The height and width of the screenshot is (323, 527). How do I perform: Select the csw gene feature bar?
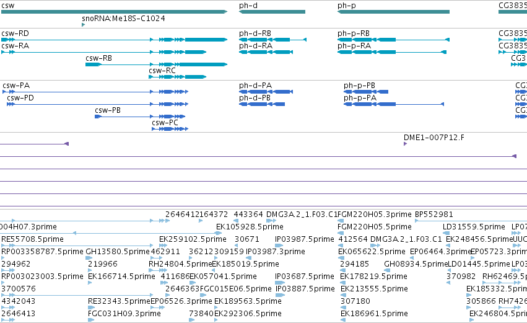tap(115, 12)
